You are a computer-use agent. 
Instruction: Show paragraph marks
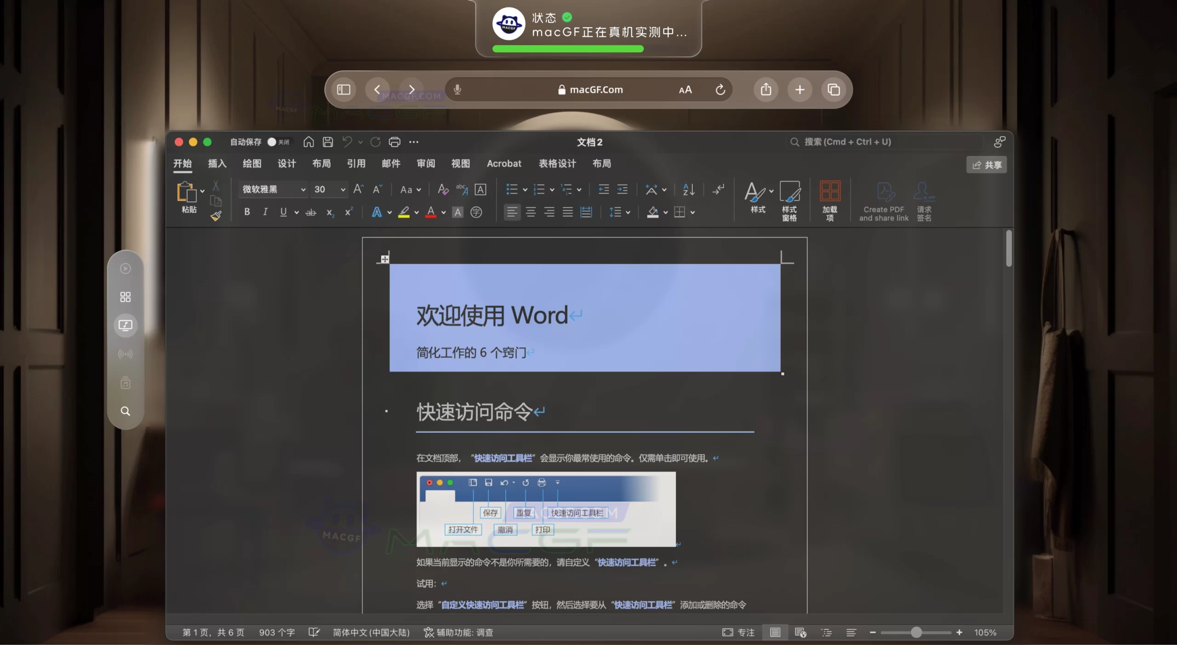pos(717,189)
